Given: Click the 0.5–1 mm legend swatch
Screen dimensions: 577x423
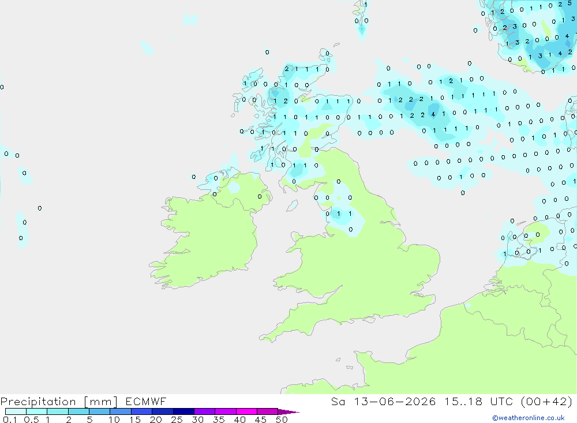Looking at the screenshot, I should tap(37, 411).
